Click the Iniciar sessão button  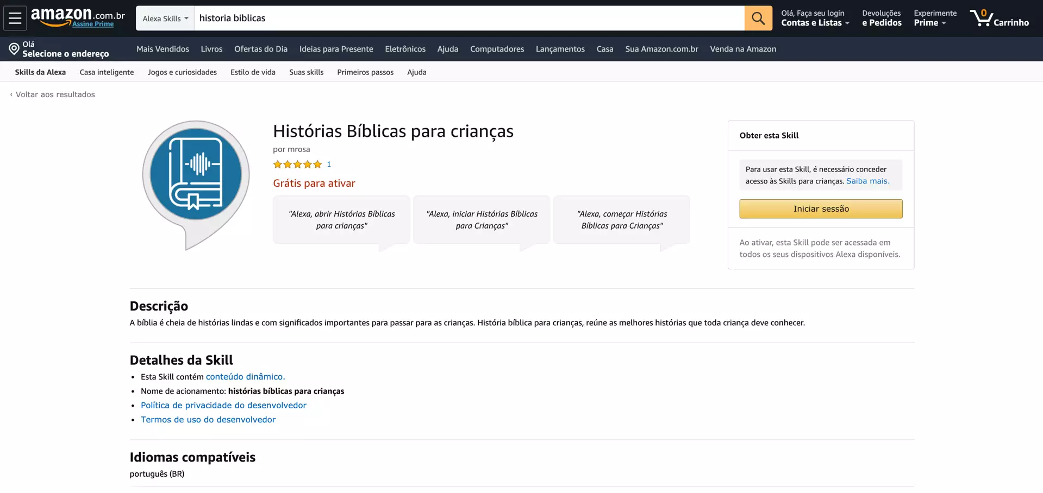[821, 208]
